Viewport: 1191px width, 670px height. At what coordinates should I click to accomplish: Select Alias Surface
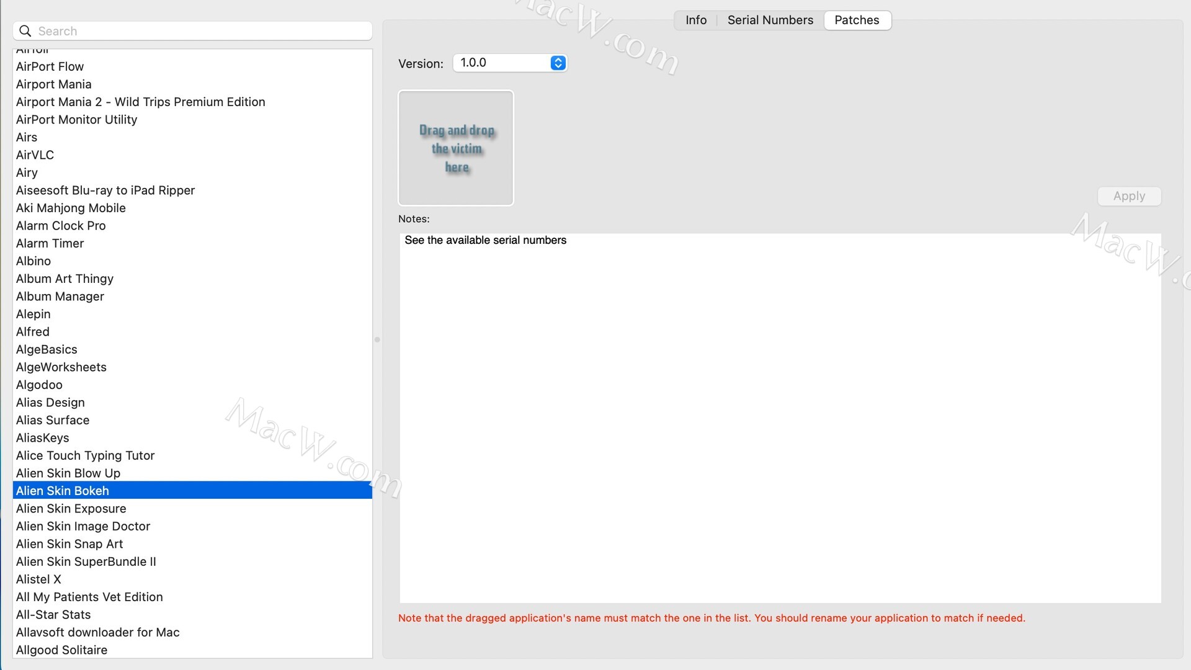click(192, 420)
